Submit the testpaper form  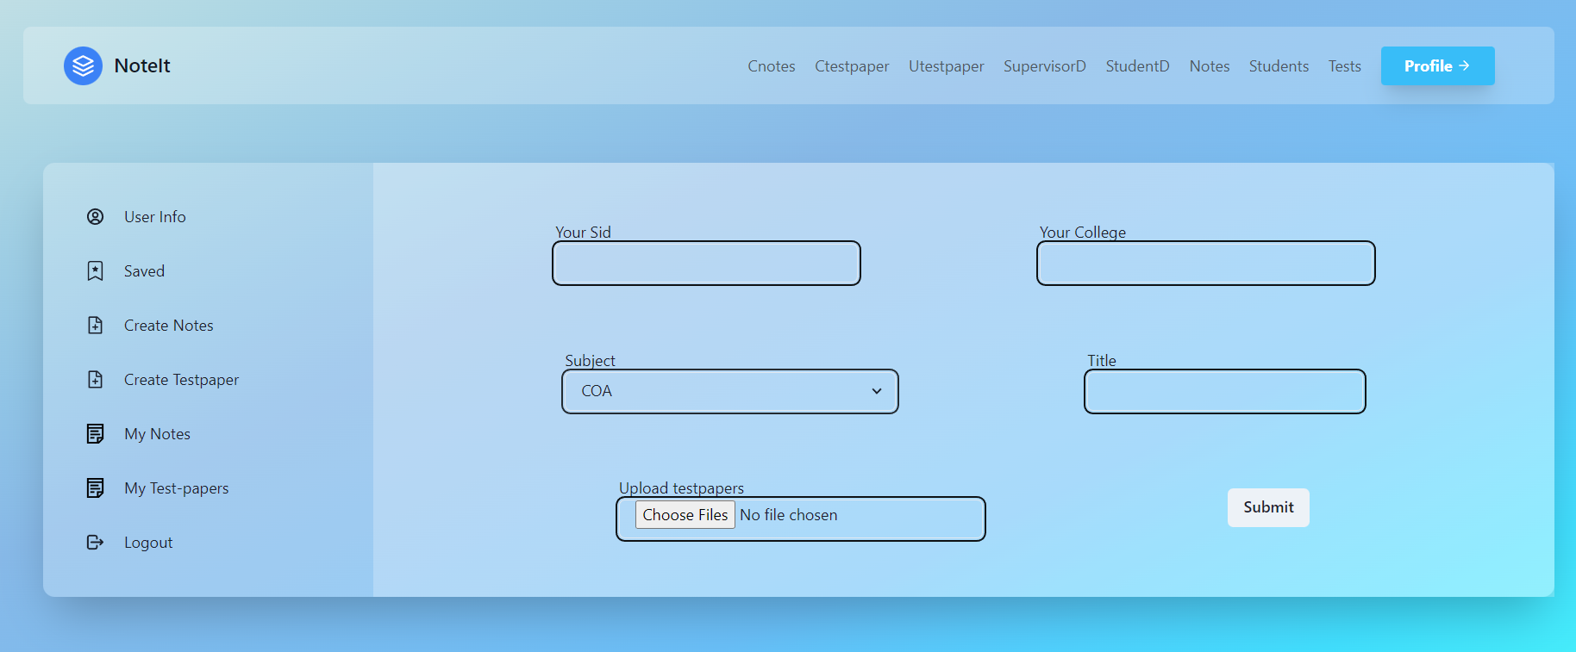[x=1268, y=507]
